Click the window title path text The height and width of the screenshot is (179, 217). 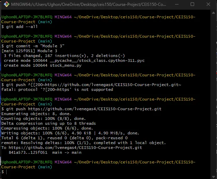coord(89,4)
